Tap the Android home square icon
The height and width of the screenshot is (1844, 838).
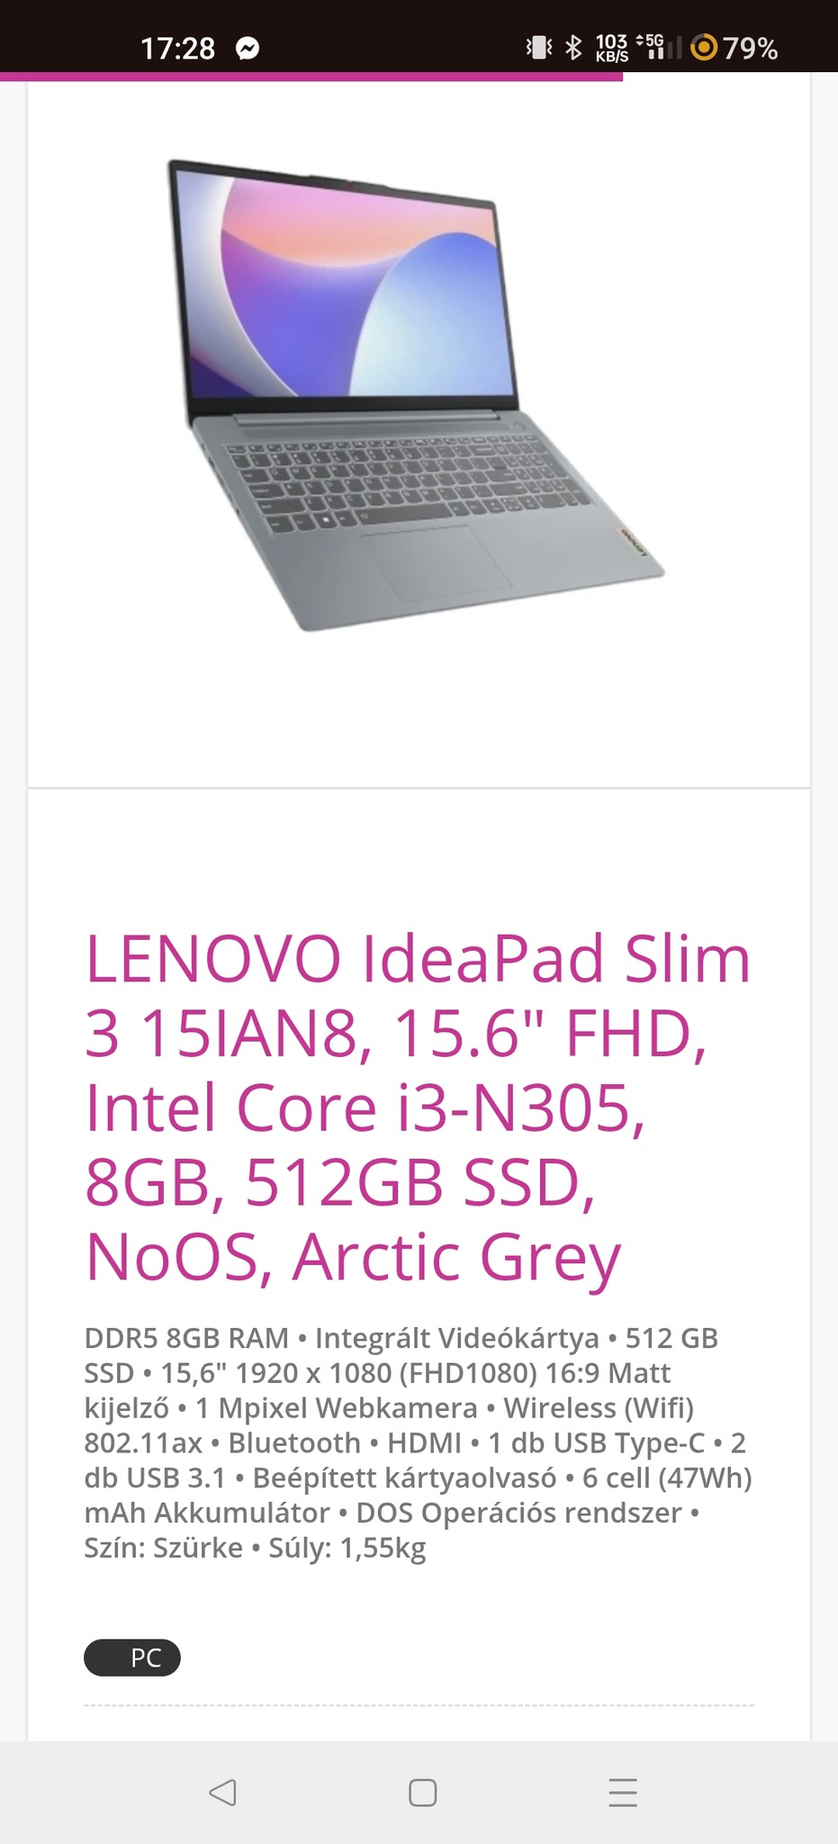(422, 1792)
